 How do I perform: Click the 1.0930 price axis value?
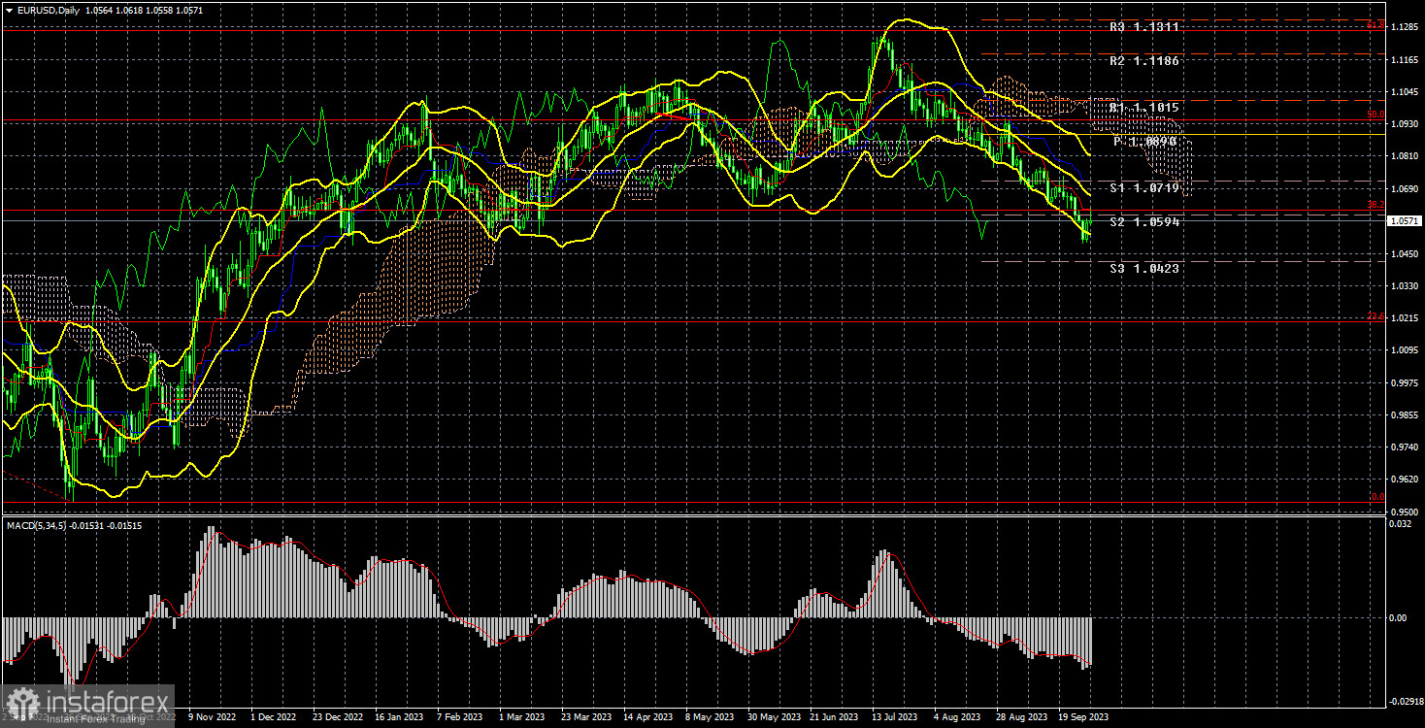(1405, 124)
